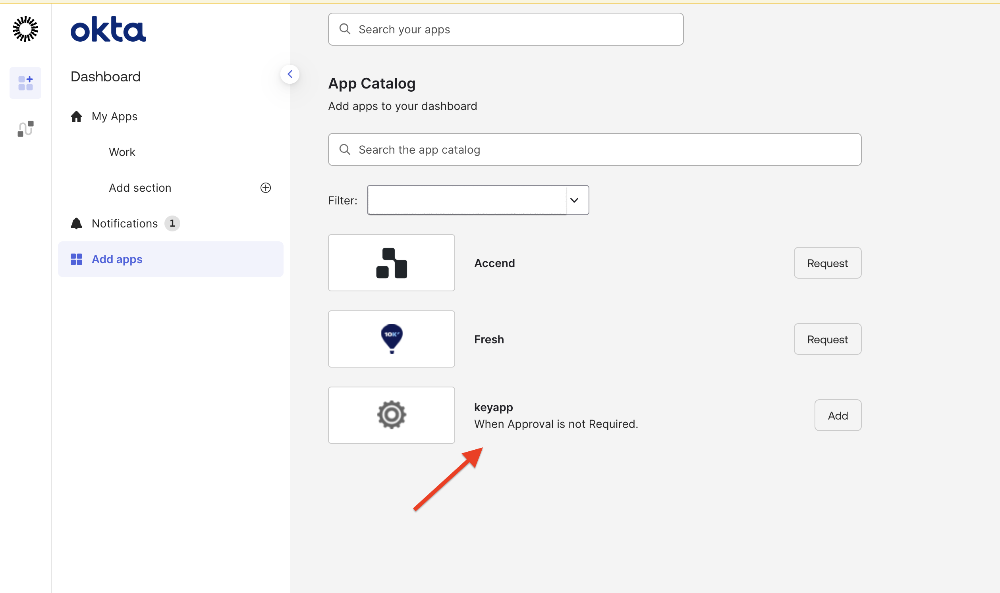This screenshot has width=1000, height=593.
Task: Click the keyapp gear logo thumbnail
Action: pos(392,415)
